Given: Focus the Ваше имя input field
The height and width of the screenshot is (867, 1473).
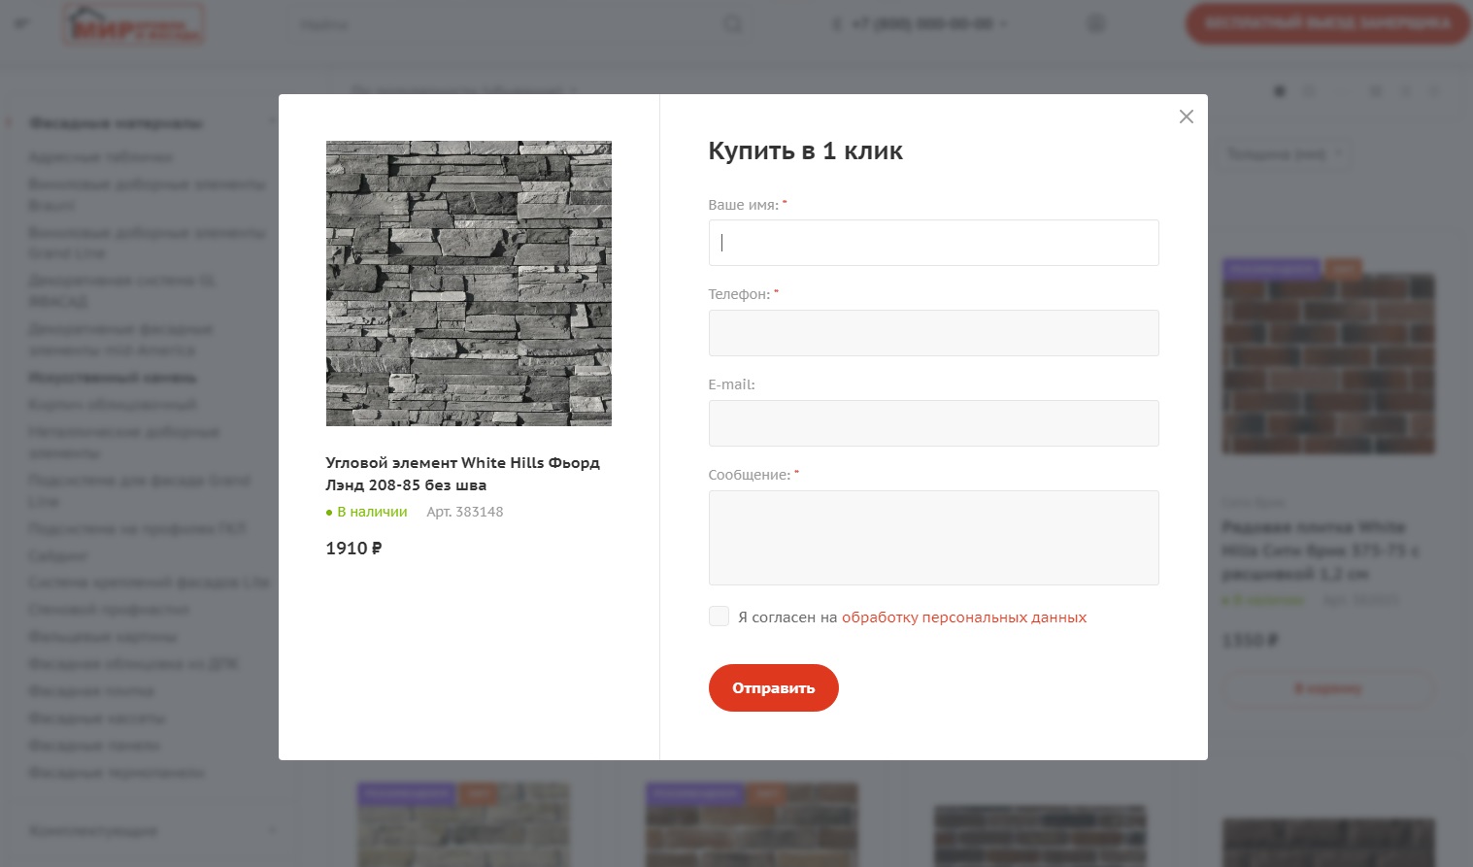Looking at the screenshot, I should [933, 243].
